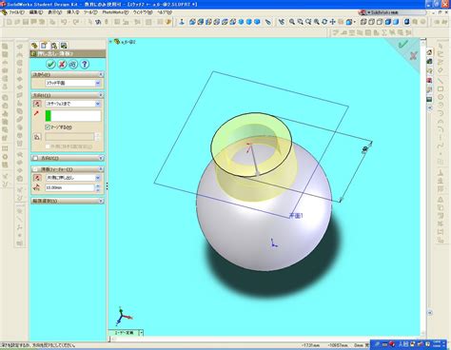Click the Front view cube icon
The height and width of the screenshot is (350, 451).
(192, 22)
